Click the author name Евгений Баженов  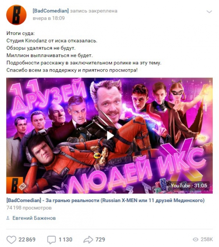[x=34, y=218]
